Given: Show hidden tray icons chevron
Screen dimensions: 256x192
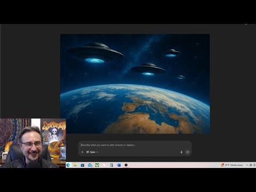Looking at the screenshot, I should coord(247,165).
